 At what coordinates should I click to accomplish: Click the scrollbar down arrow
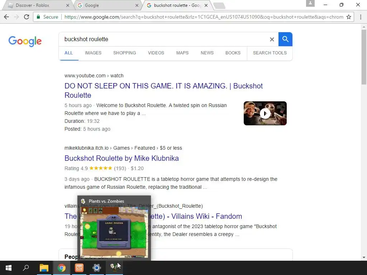[364, 257]
